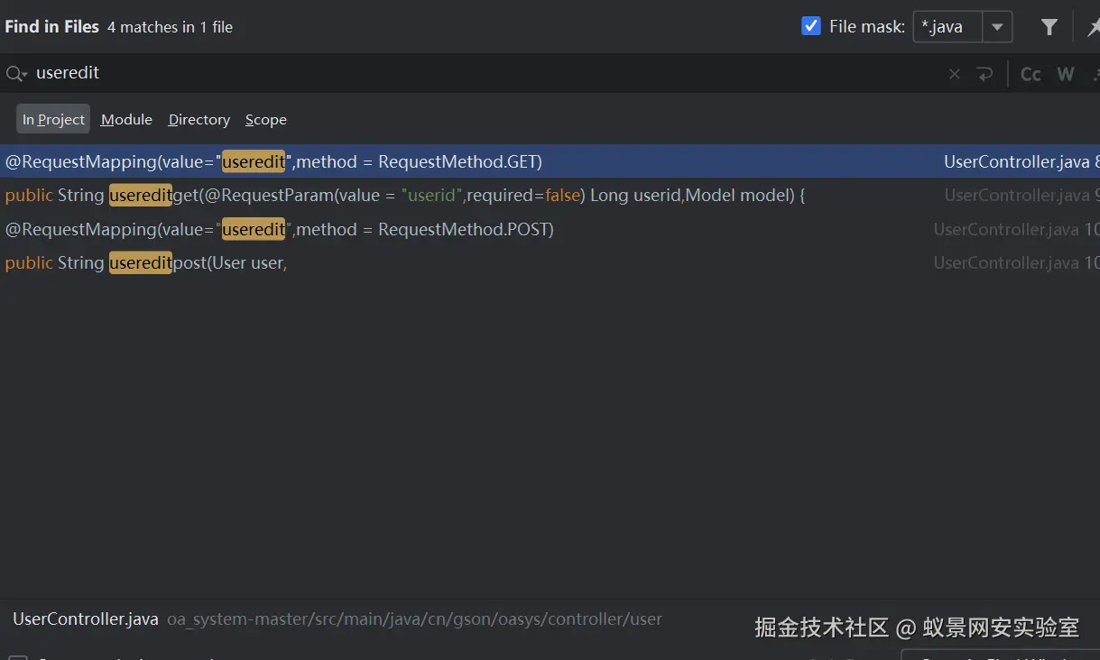This screenshot has width=1100, height=660.
Task: Click the useredit search input field
Action: (451, 73)
